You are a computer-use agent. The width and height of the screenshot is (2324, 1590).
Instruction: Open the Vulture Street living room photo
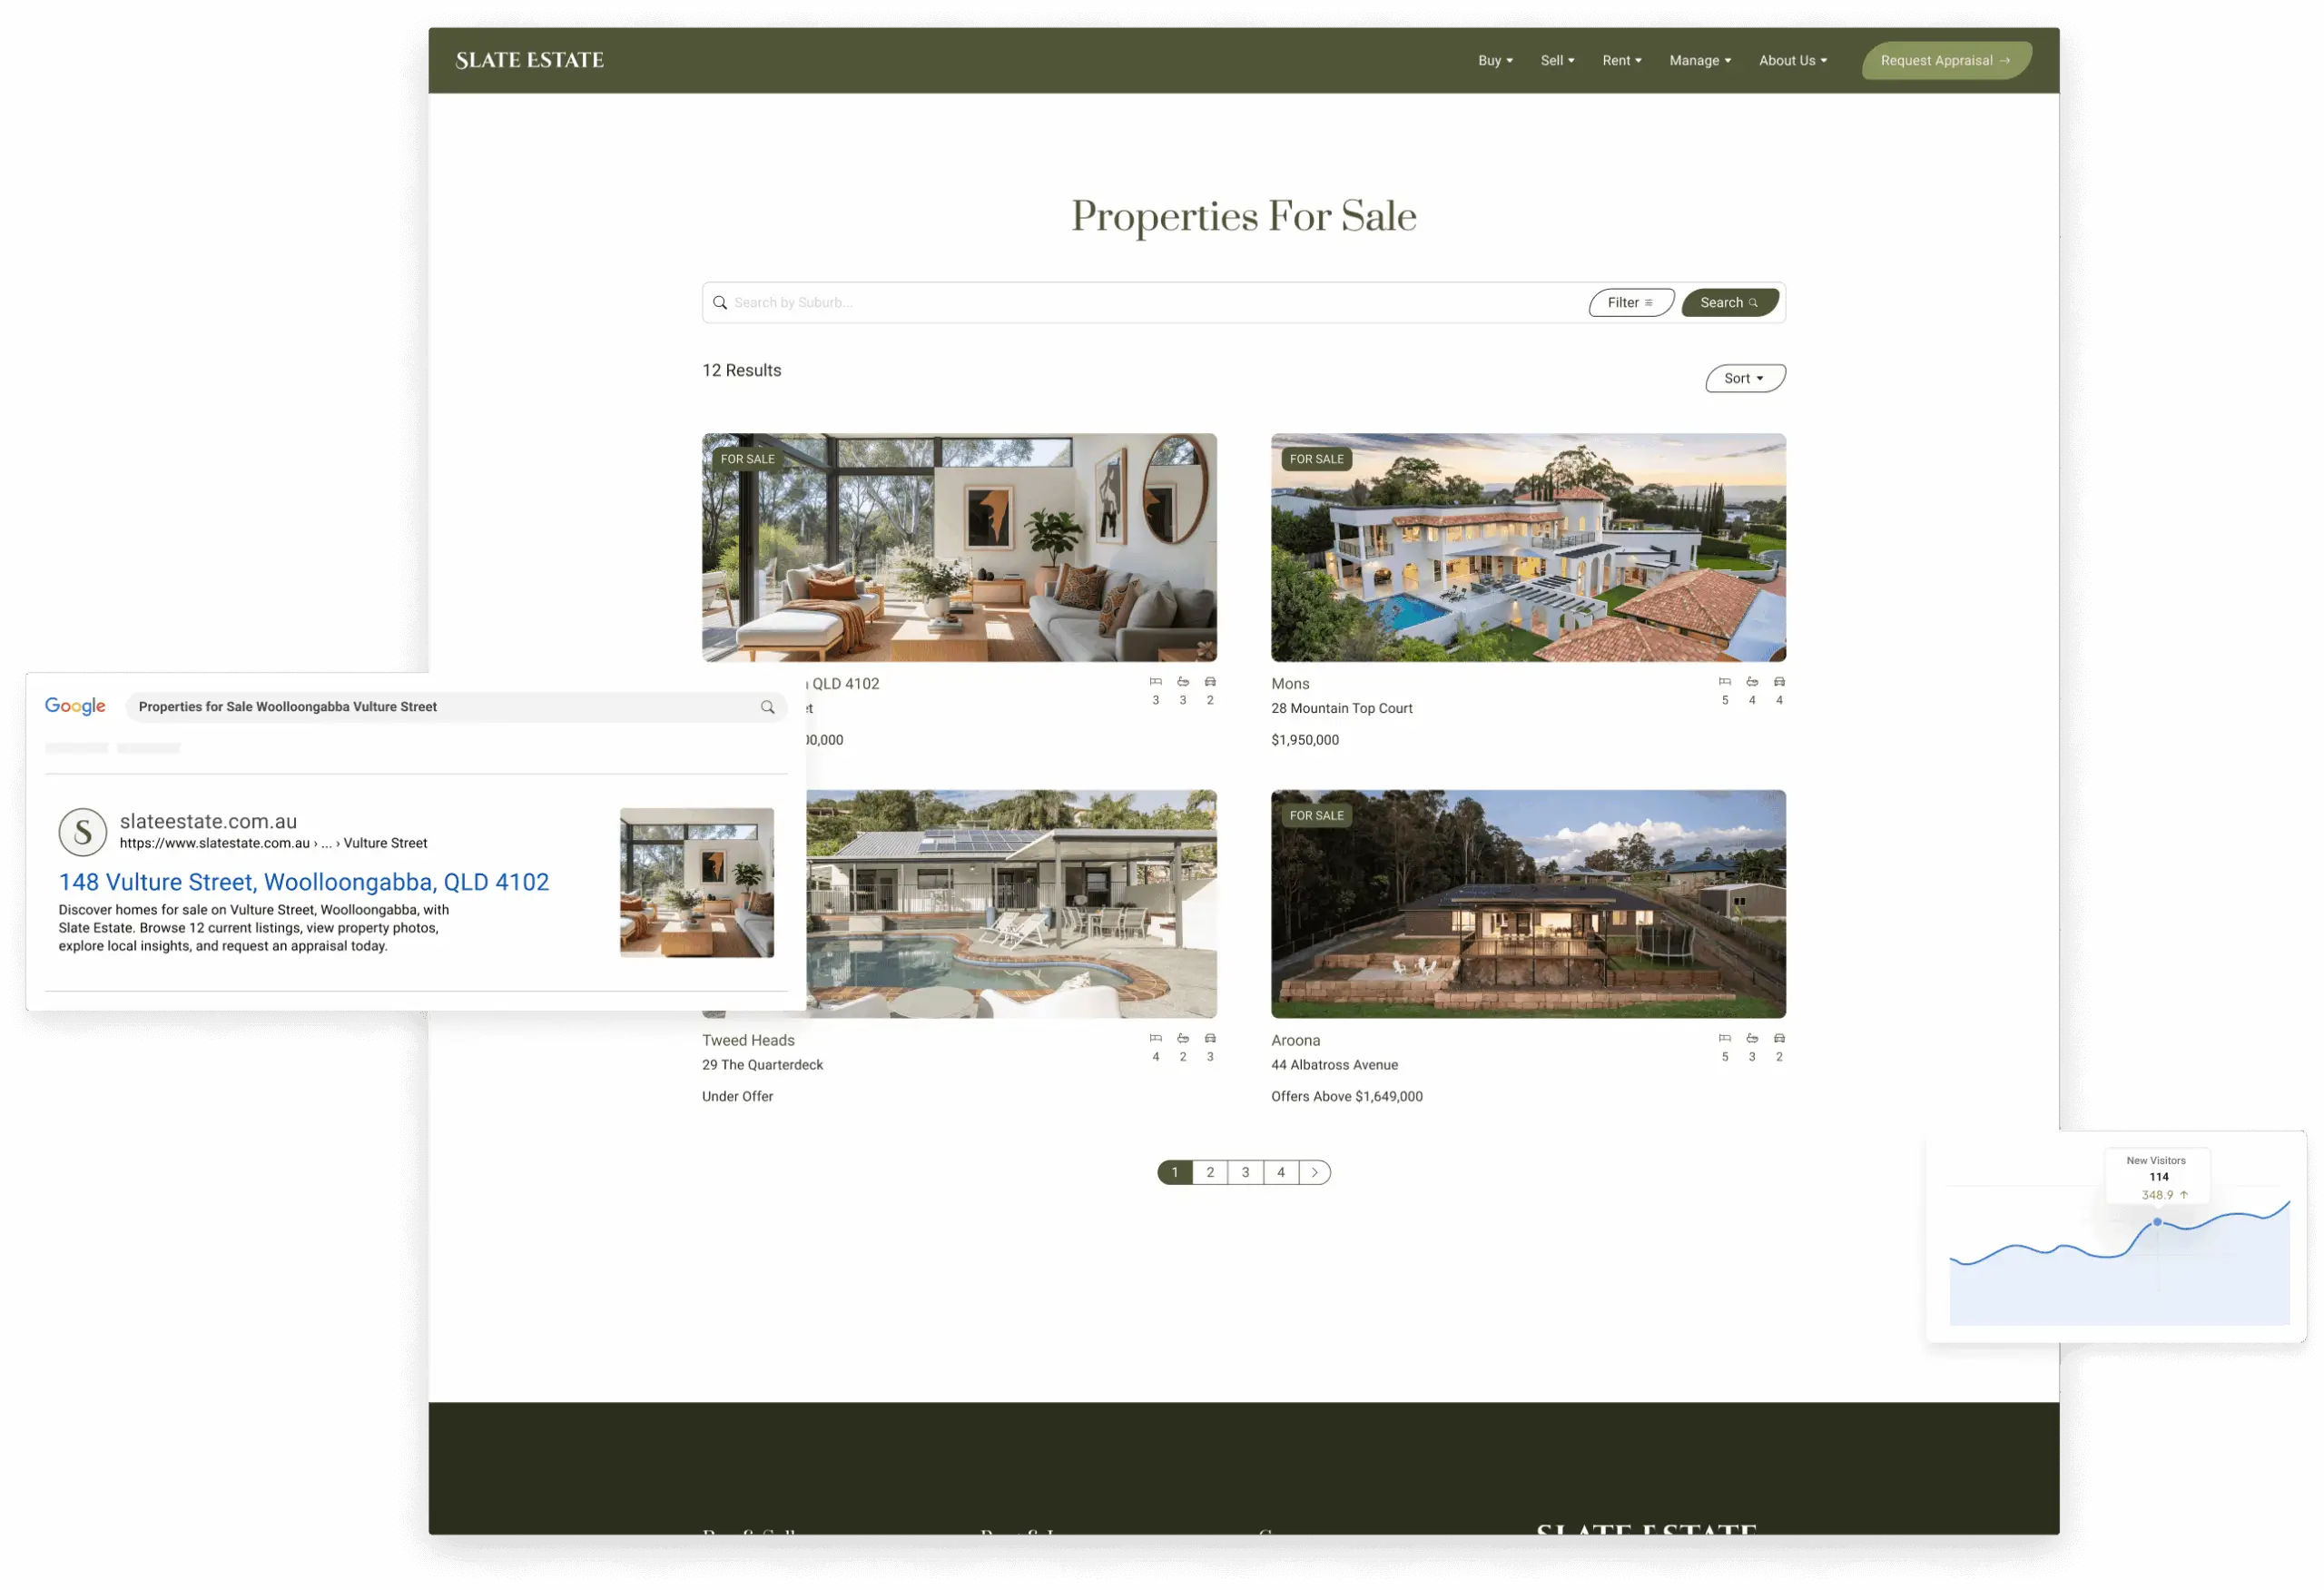[959, 547]
